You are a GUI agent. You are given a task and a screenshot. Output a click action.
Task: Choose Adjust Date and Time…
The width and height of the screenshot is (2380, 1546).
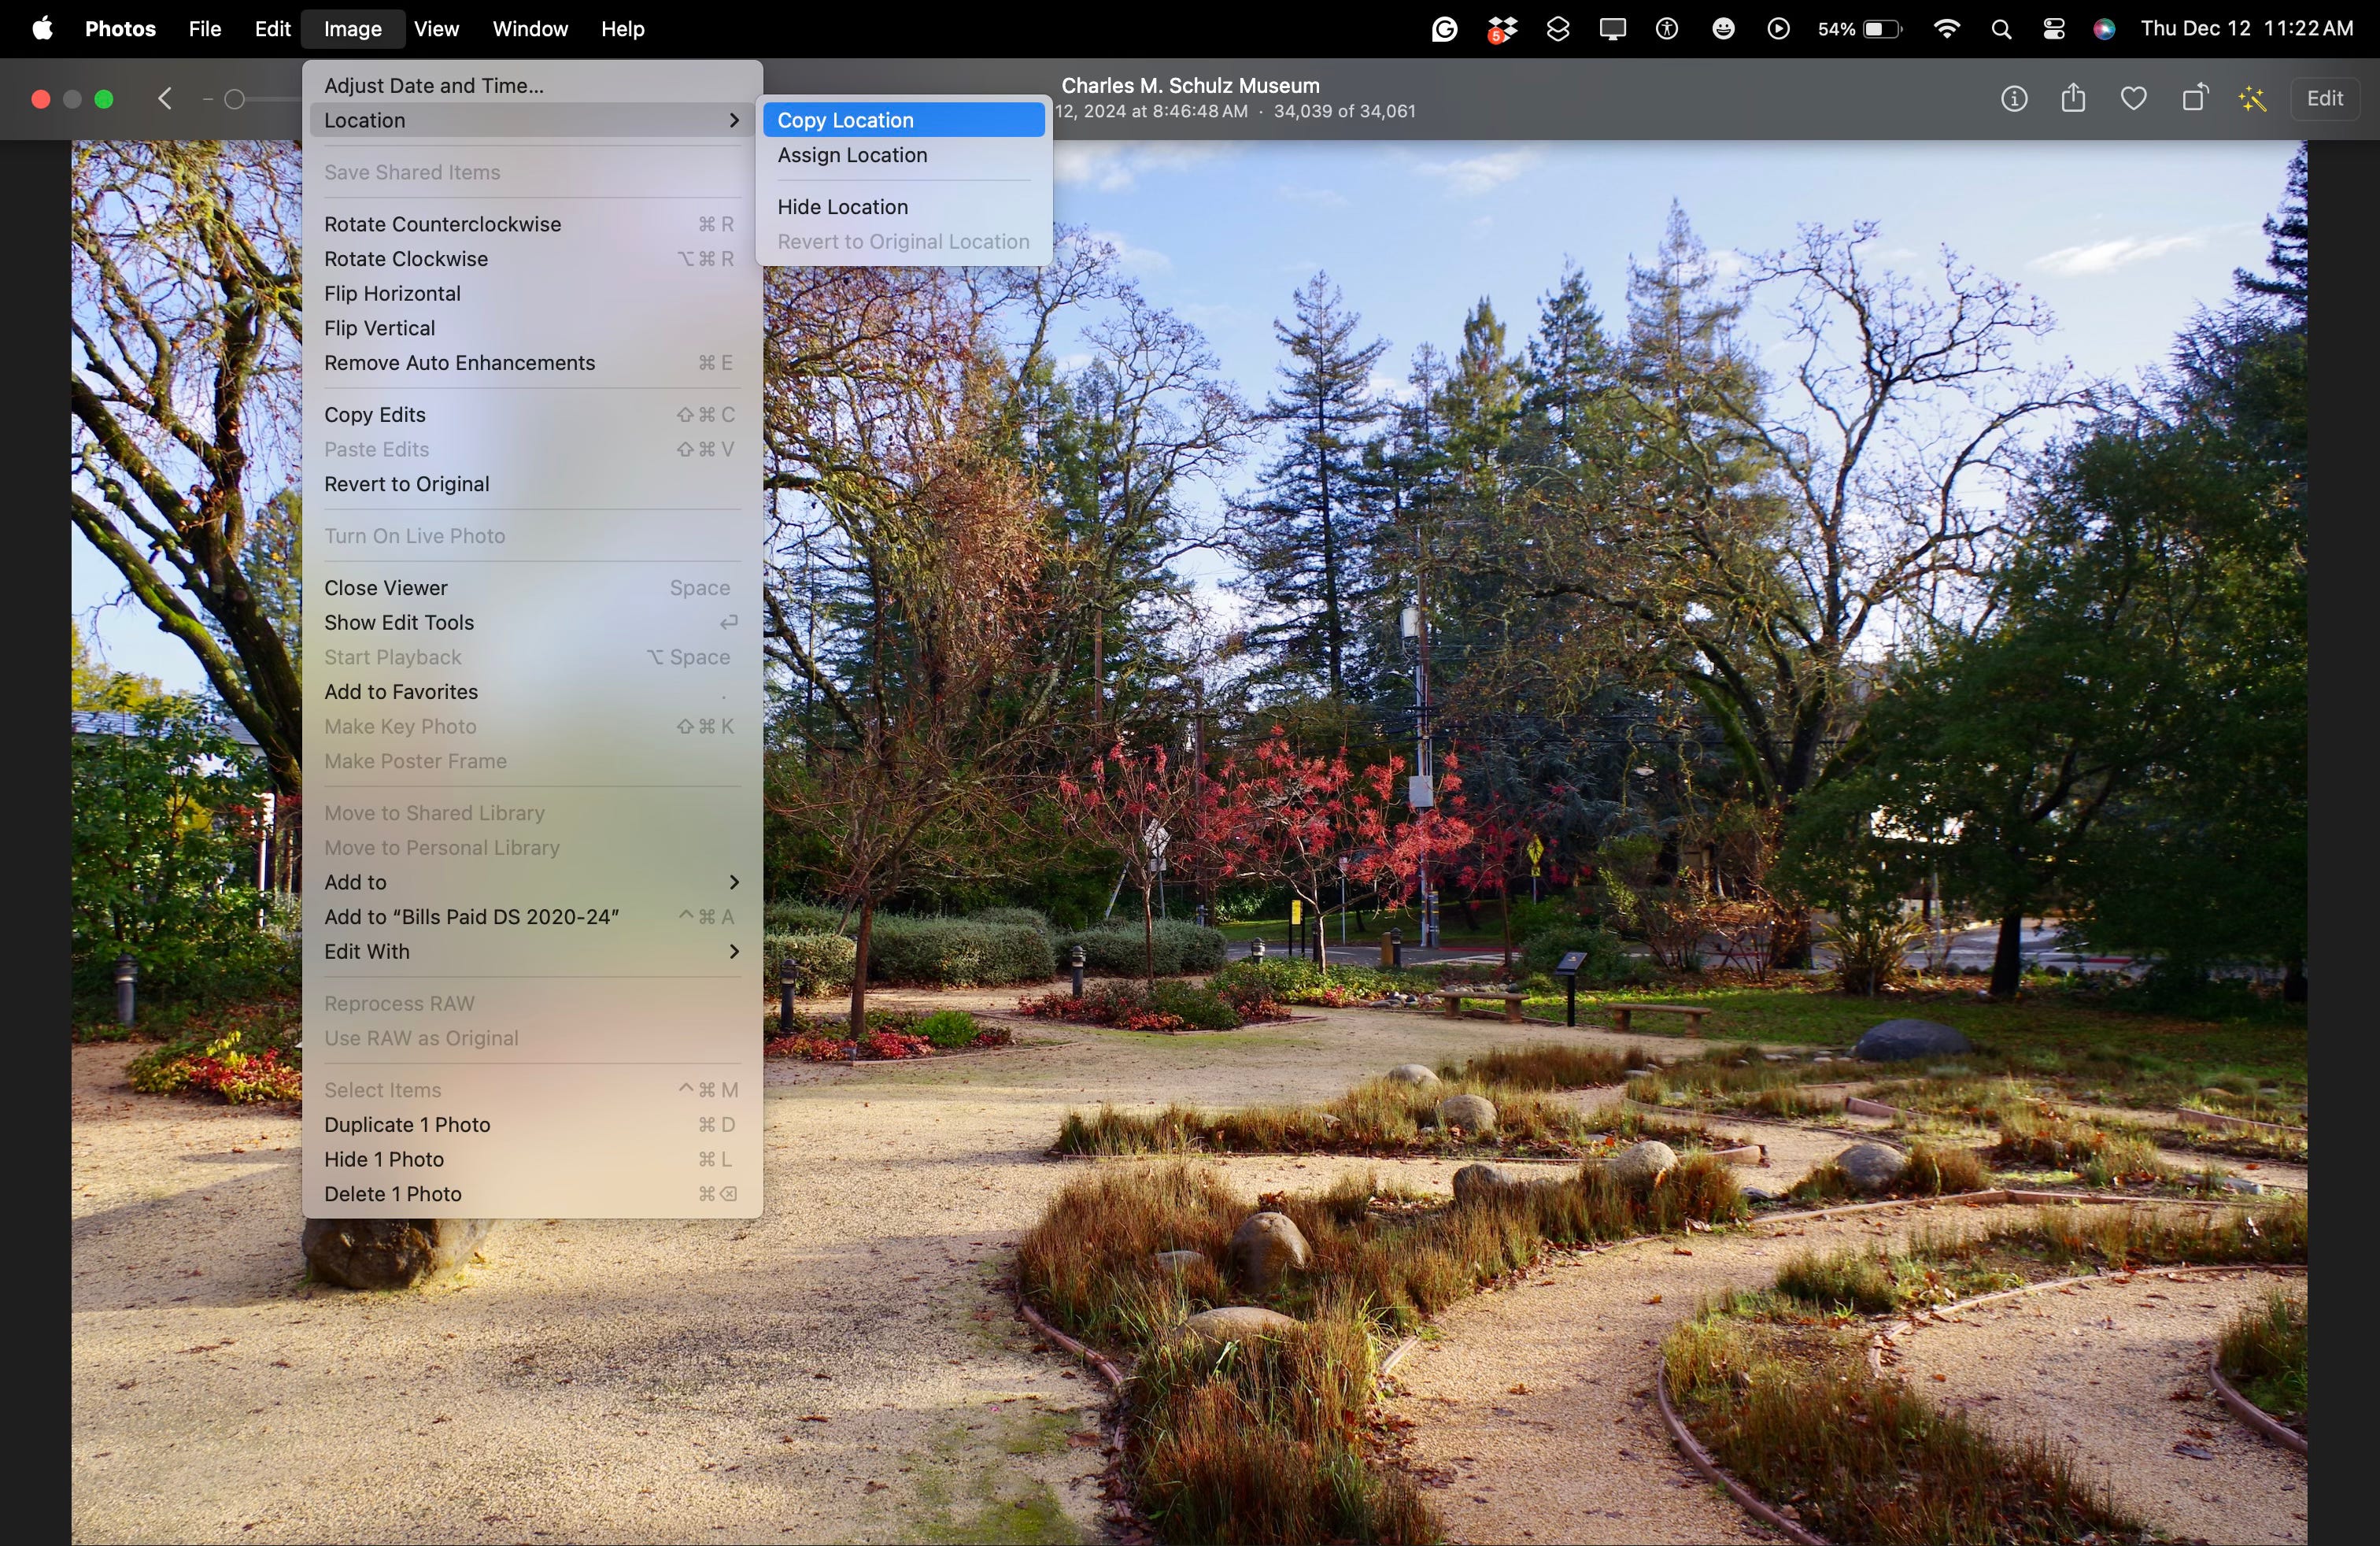click(x=532, y=85)
